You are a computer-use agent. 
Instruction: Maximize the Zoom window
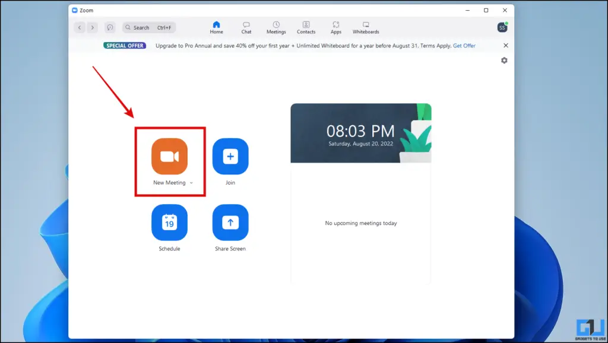(486, 11)
